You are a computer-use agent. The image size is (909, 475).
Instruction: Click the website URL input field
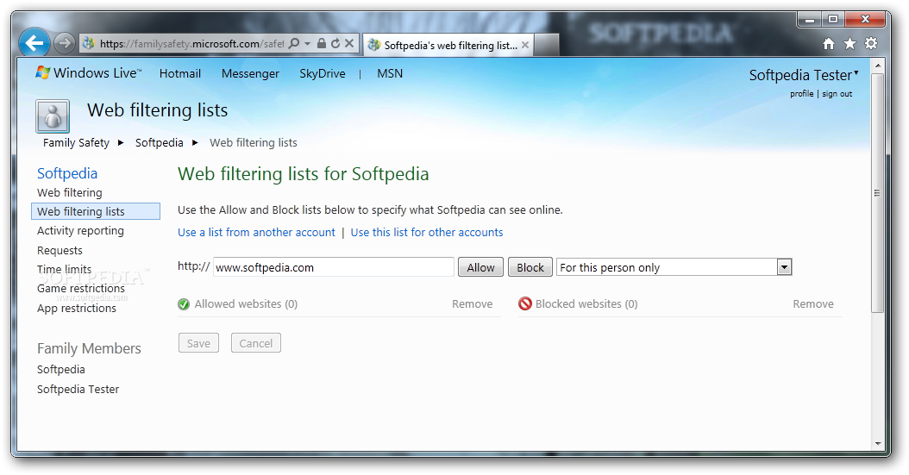coord(334,267)
